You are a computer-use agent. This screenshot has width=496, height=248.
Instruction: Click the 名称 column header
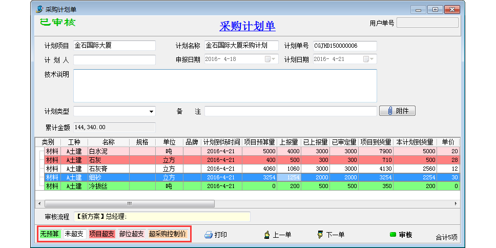(108, 142)
